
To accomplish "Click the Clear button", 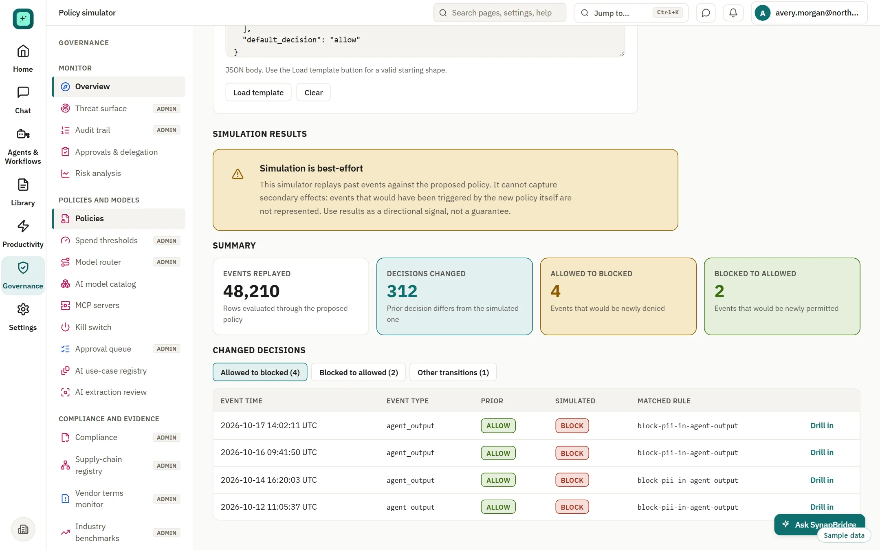I will pyautogui.click(x=313, y=92).
